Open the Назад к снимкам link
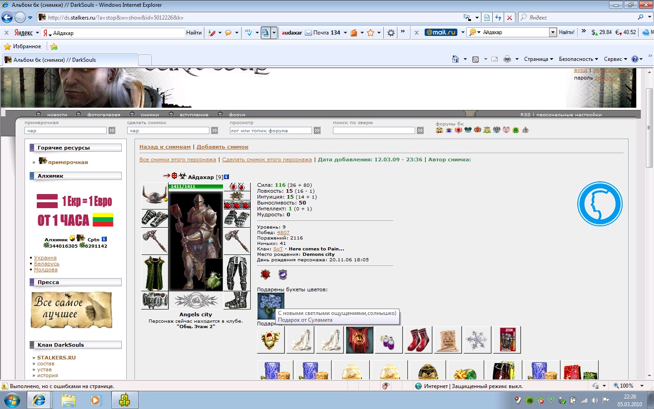Viewport: 654px width, 409px height. pyautogui.click(x=165, y=147)
